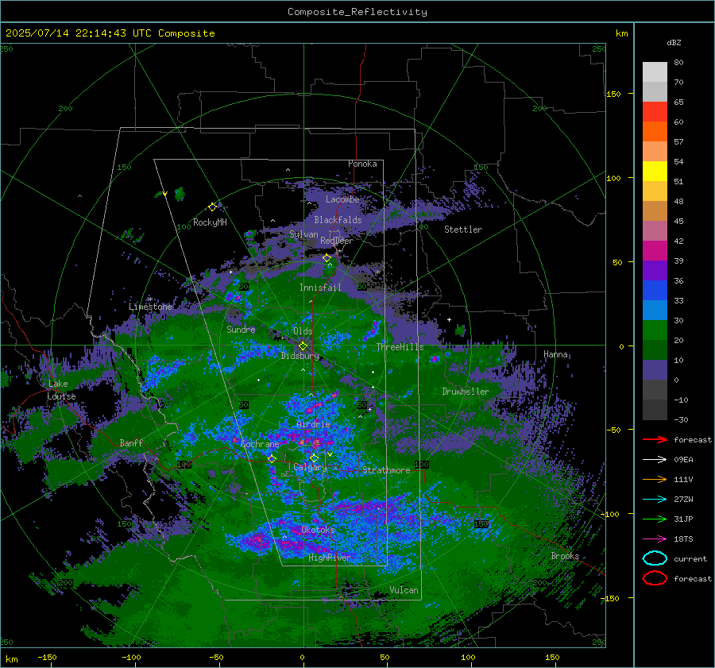The image size is (715, 668).
Task: Click the Olds city label
Action: pos(303,331)
